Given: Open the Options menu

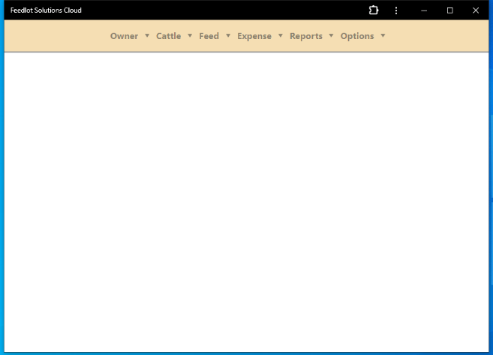Looking at the screenshot, I should [x=357, y=36].
